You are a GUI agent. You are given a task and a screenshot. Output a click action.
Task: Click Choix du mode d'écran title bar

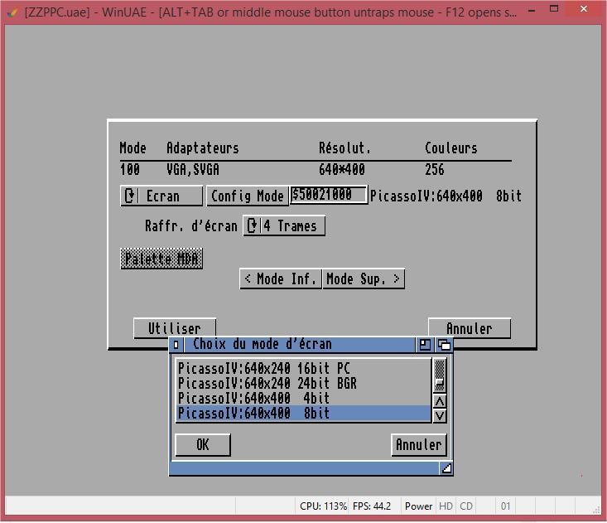tap(300, 345)
